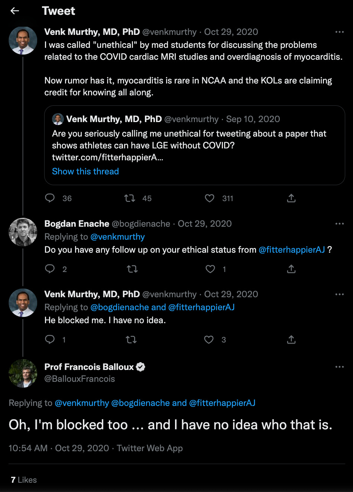Open reply on the tweet with 36 comments
The image size is (353, 492).
pos(50,198)
